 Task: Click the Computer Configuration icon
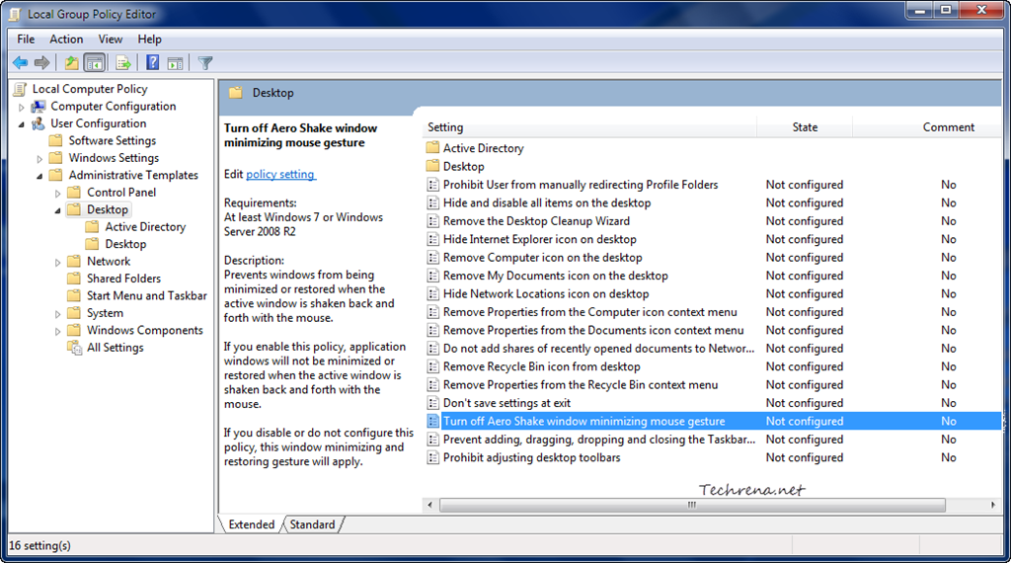39,107
